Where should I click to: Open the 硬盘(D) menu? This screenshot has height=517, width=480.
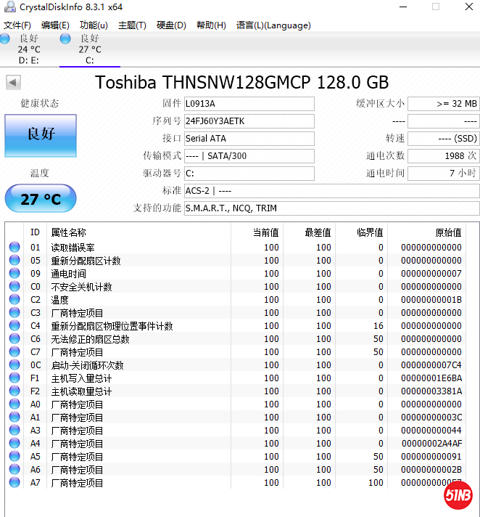click(x=171, y=25)
